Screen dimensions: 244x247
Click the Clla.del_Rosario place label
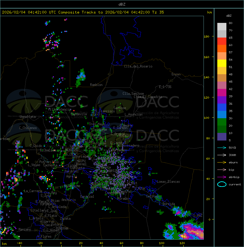pos(138,66)
